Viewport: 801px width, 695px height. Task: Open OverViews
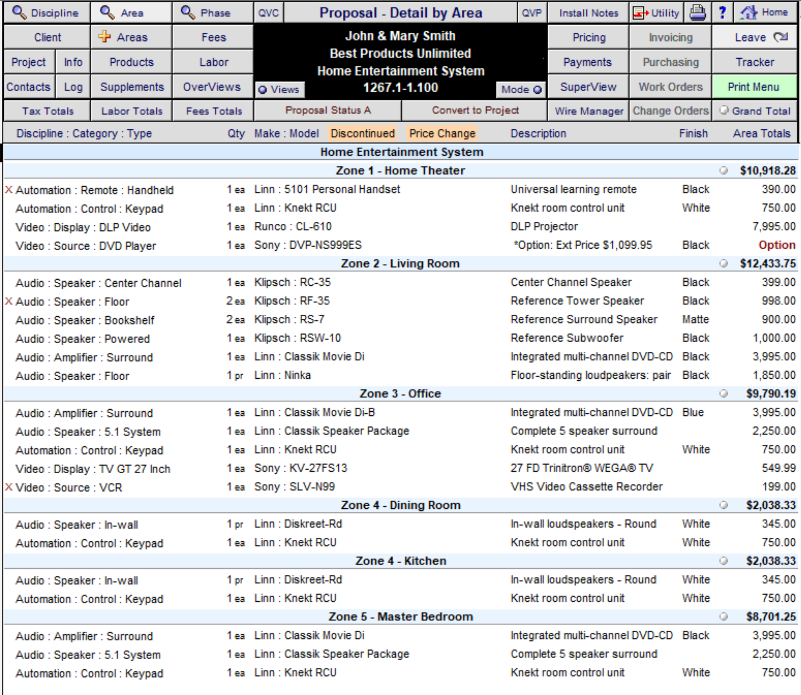[x=213, y=87]
